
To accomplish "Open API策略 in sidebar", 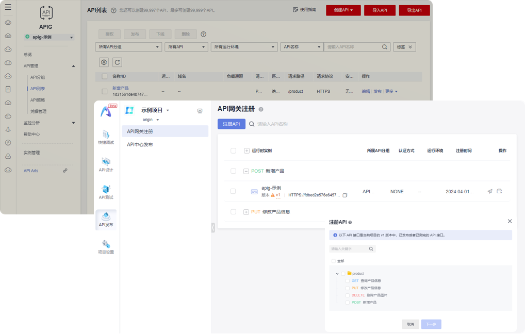I will [x=38, y=100].
